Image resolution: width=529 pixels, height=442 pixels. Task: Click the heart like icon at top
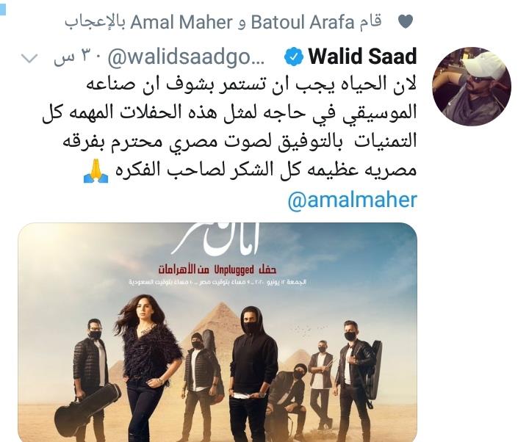pyautogui.click(x=405, y=22)
